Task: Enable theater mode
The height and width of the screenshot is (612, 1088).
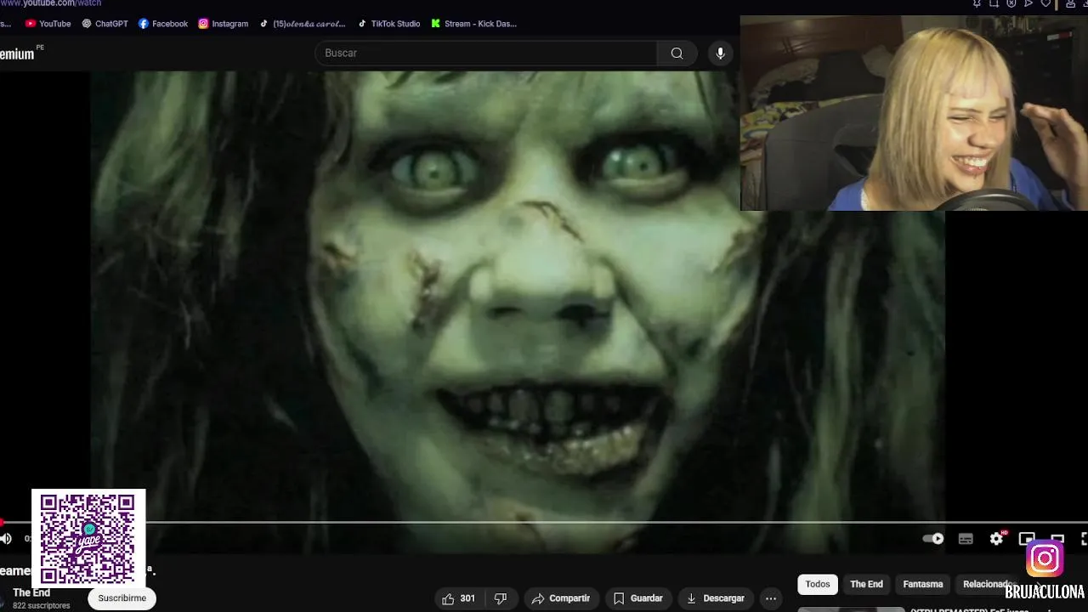Action: [1057, 539]
